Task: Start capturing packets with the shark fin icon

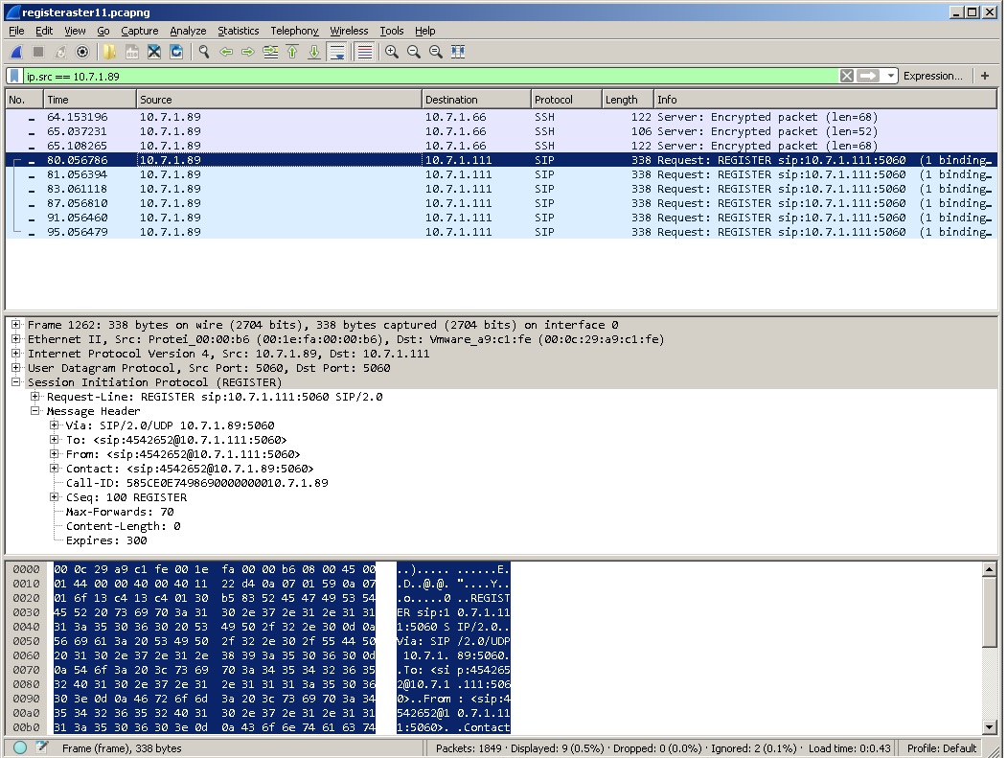Action: 16,52
